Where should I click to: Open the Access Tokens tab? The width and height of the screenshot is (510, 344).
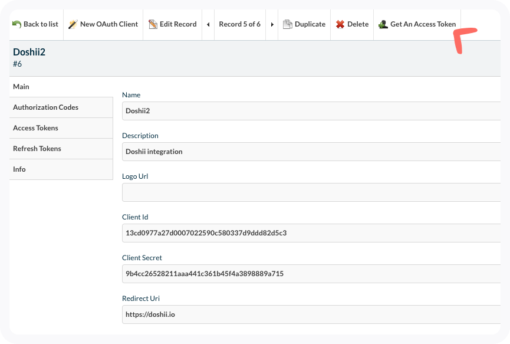(61, 128)
